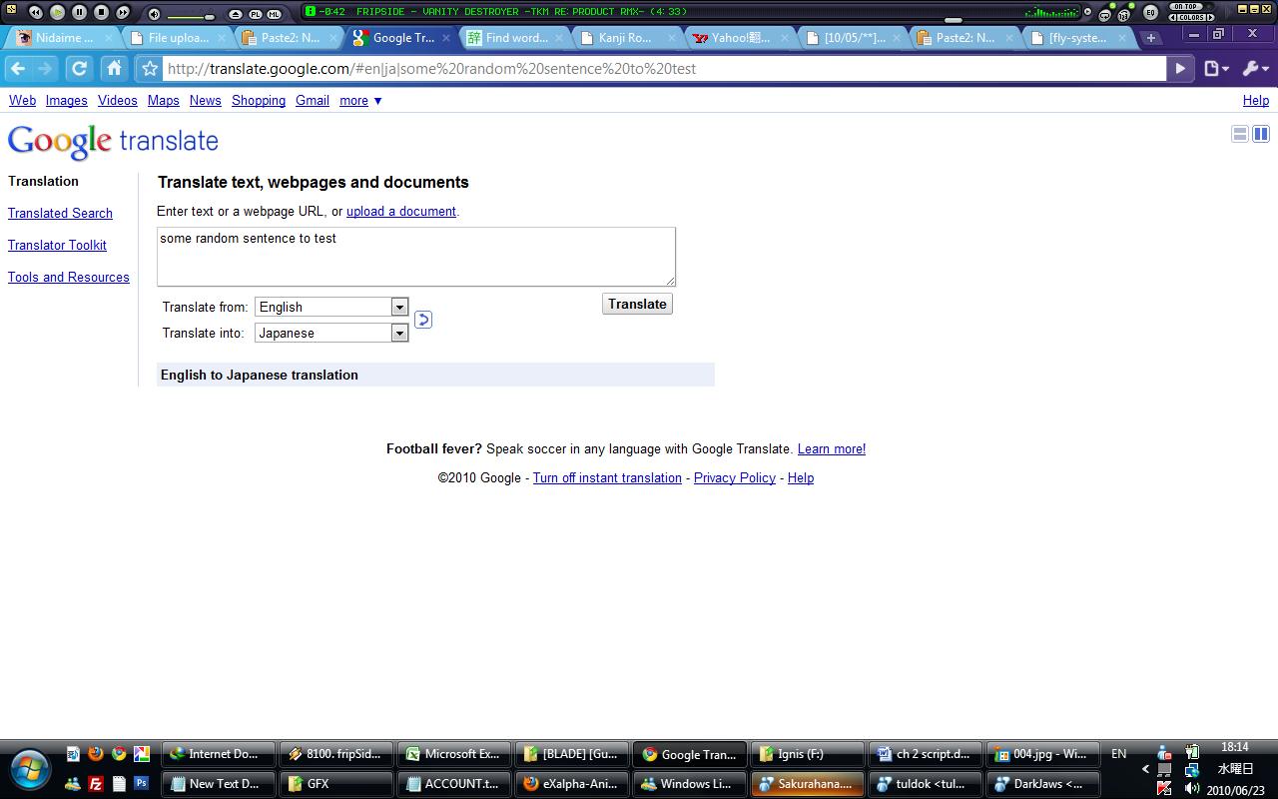
Task: Go to Google Maps
Action: tap(164, 101)
